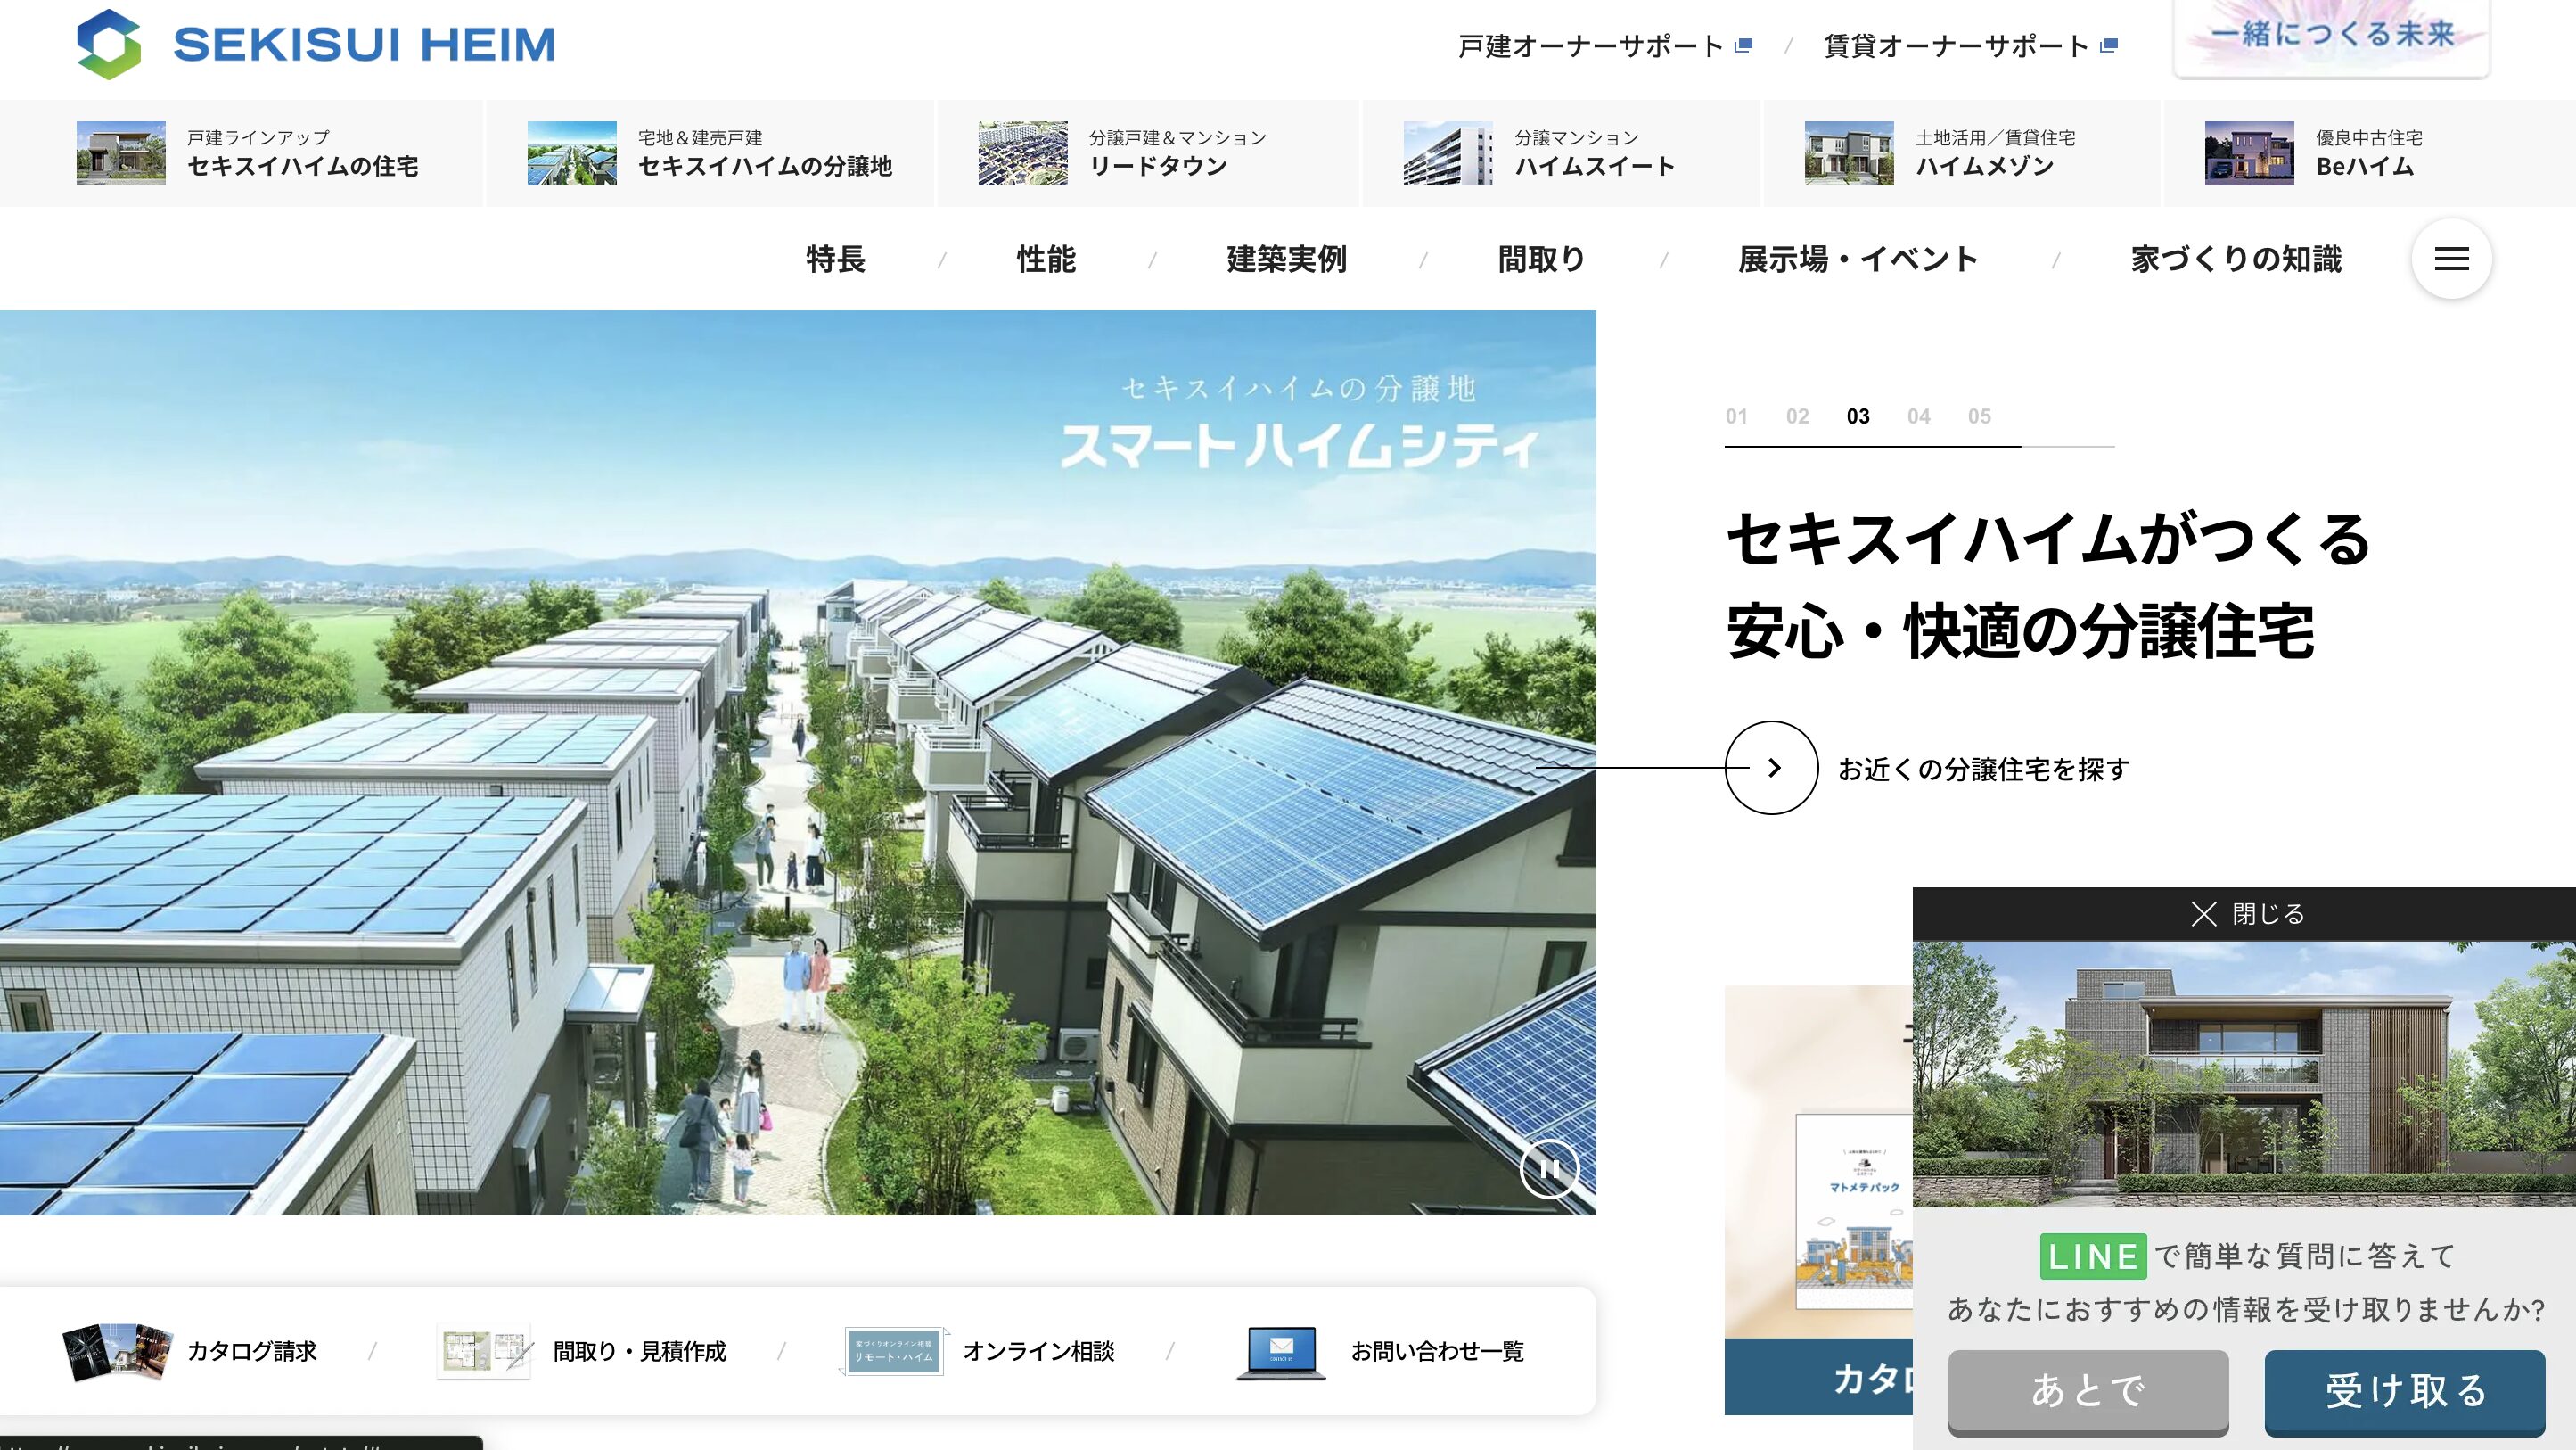The width and height of the screenshot is (2576, 1450).
Task: Click お近くの分譲住宅を探す link text
Action: coord(1984,769)
